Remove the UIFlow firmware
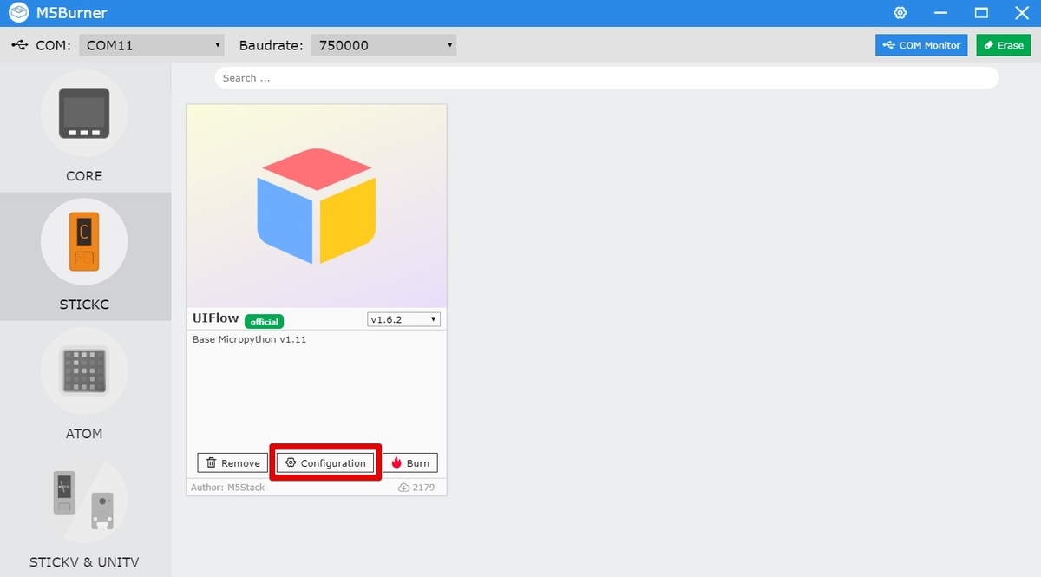The height and width of the screenshot is (577, 1041). (x=233, y=463)
